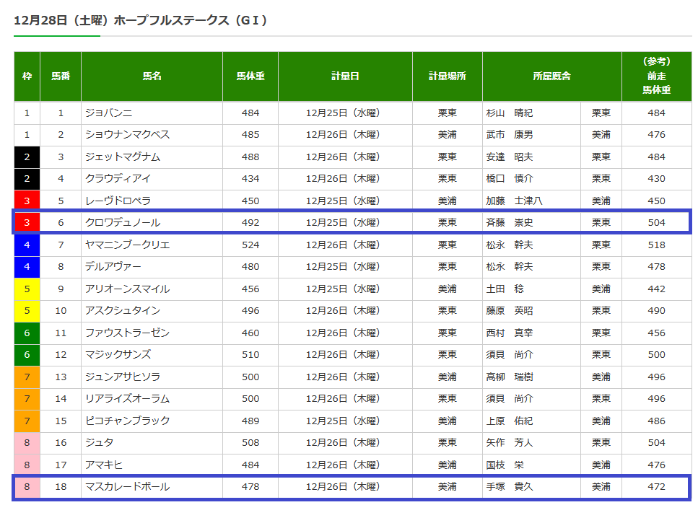Select horse name ジョバンニ
Viewport: 698px width, 505px height.
(108, 113)
